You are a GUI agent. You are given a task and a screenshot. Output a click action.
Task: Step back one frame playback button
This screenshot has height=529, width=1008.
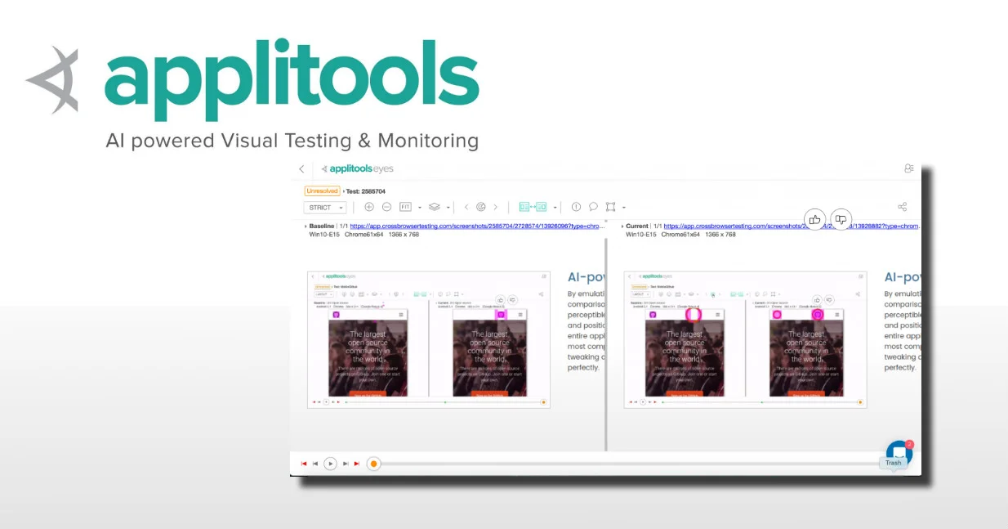click(315, 464)
